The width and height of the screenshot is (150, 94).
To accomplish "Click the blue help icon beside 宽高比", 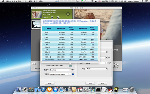I will tap(73, 74).
